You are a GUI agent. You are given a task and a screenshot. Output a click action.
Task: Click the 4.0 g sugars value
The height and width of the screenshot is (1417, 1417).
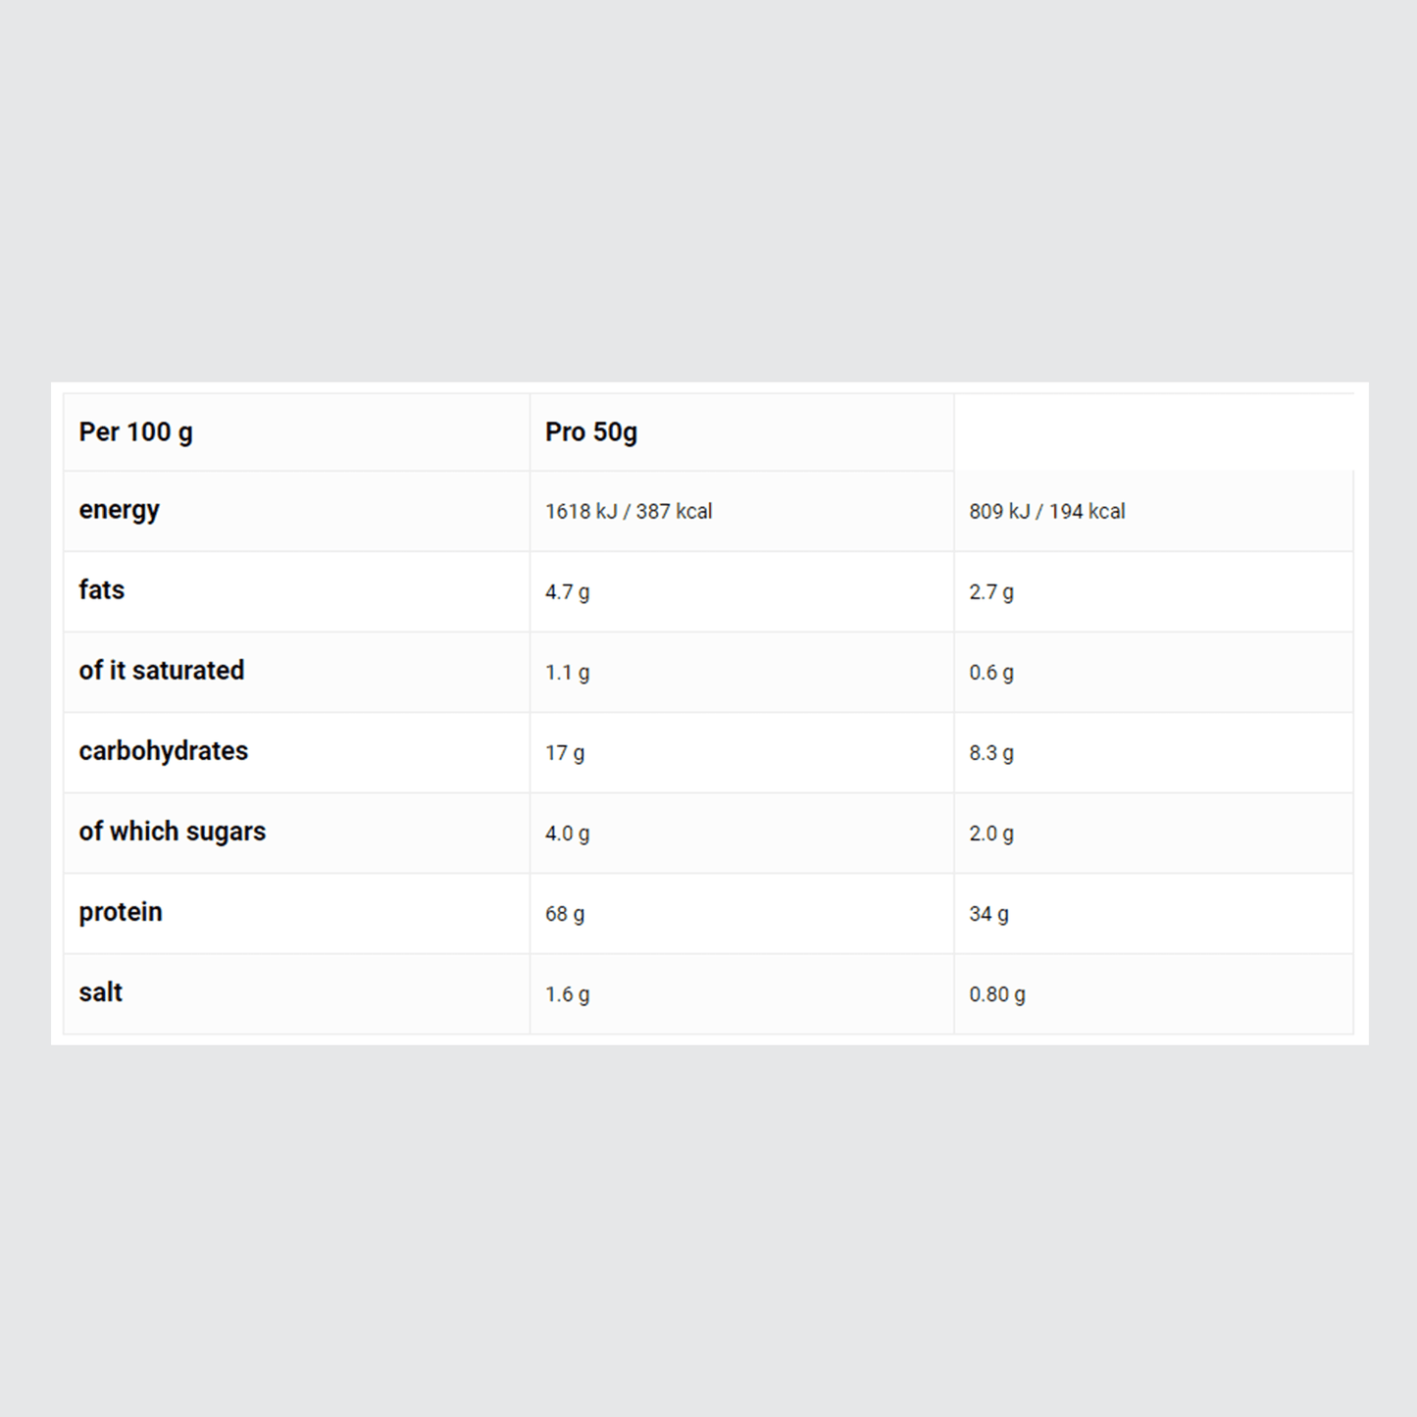(568, 834)
